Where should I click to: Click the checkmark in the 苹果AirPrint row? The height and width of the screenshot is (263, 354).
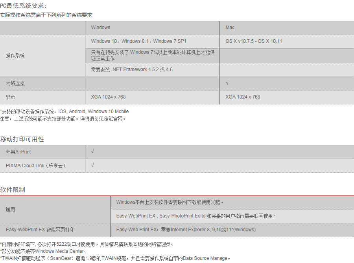92,152
